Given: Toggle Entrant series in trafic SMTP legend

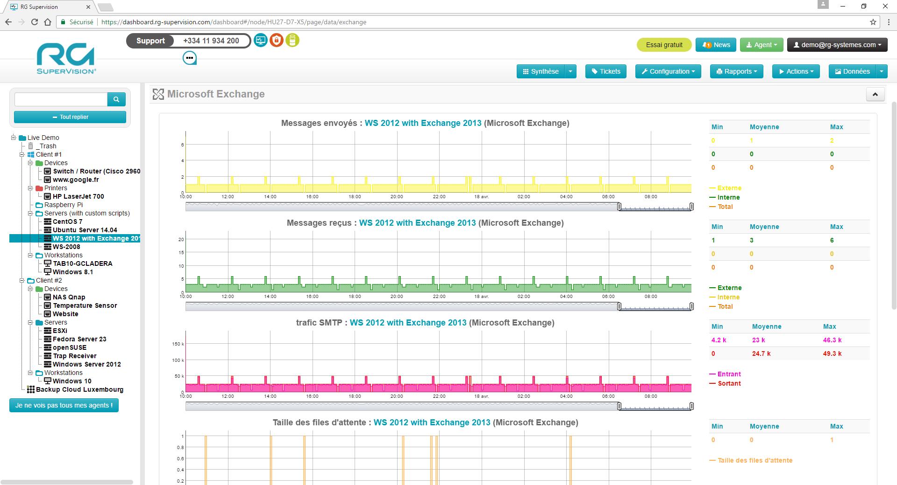Looking at the screenshot, I should [x=725, y=374].
